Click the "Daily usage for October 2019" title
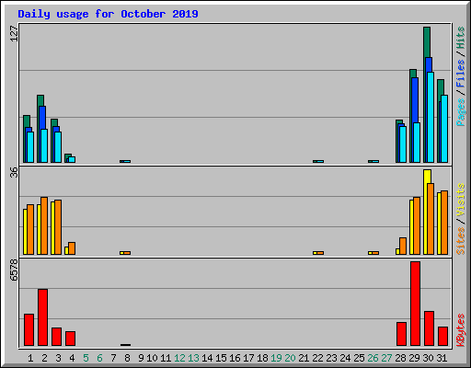This screenshot has height=368, width=471. pos(108,14)
